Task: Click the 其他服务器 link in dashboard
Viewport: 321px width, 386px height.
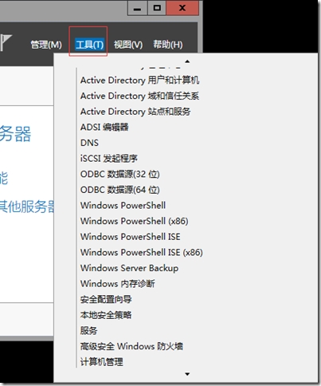Action: (x=26, y=207)
